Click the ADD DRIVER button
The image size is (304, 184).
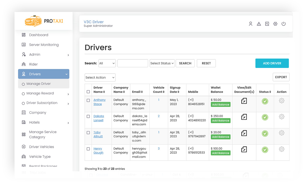tap(272, 63)
